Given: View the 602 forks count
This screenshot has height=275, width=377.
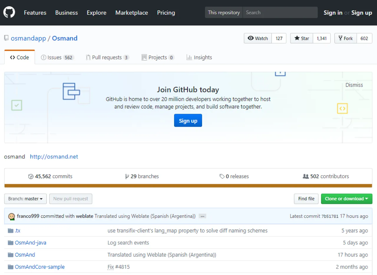Looking at the screenshot, I should [364, 38].
